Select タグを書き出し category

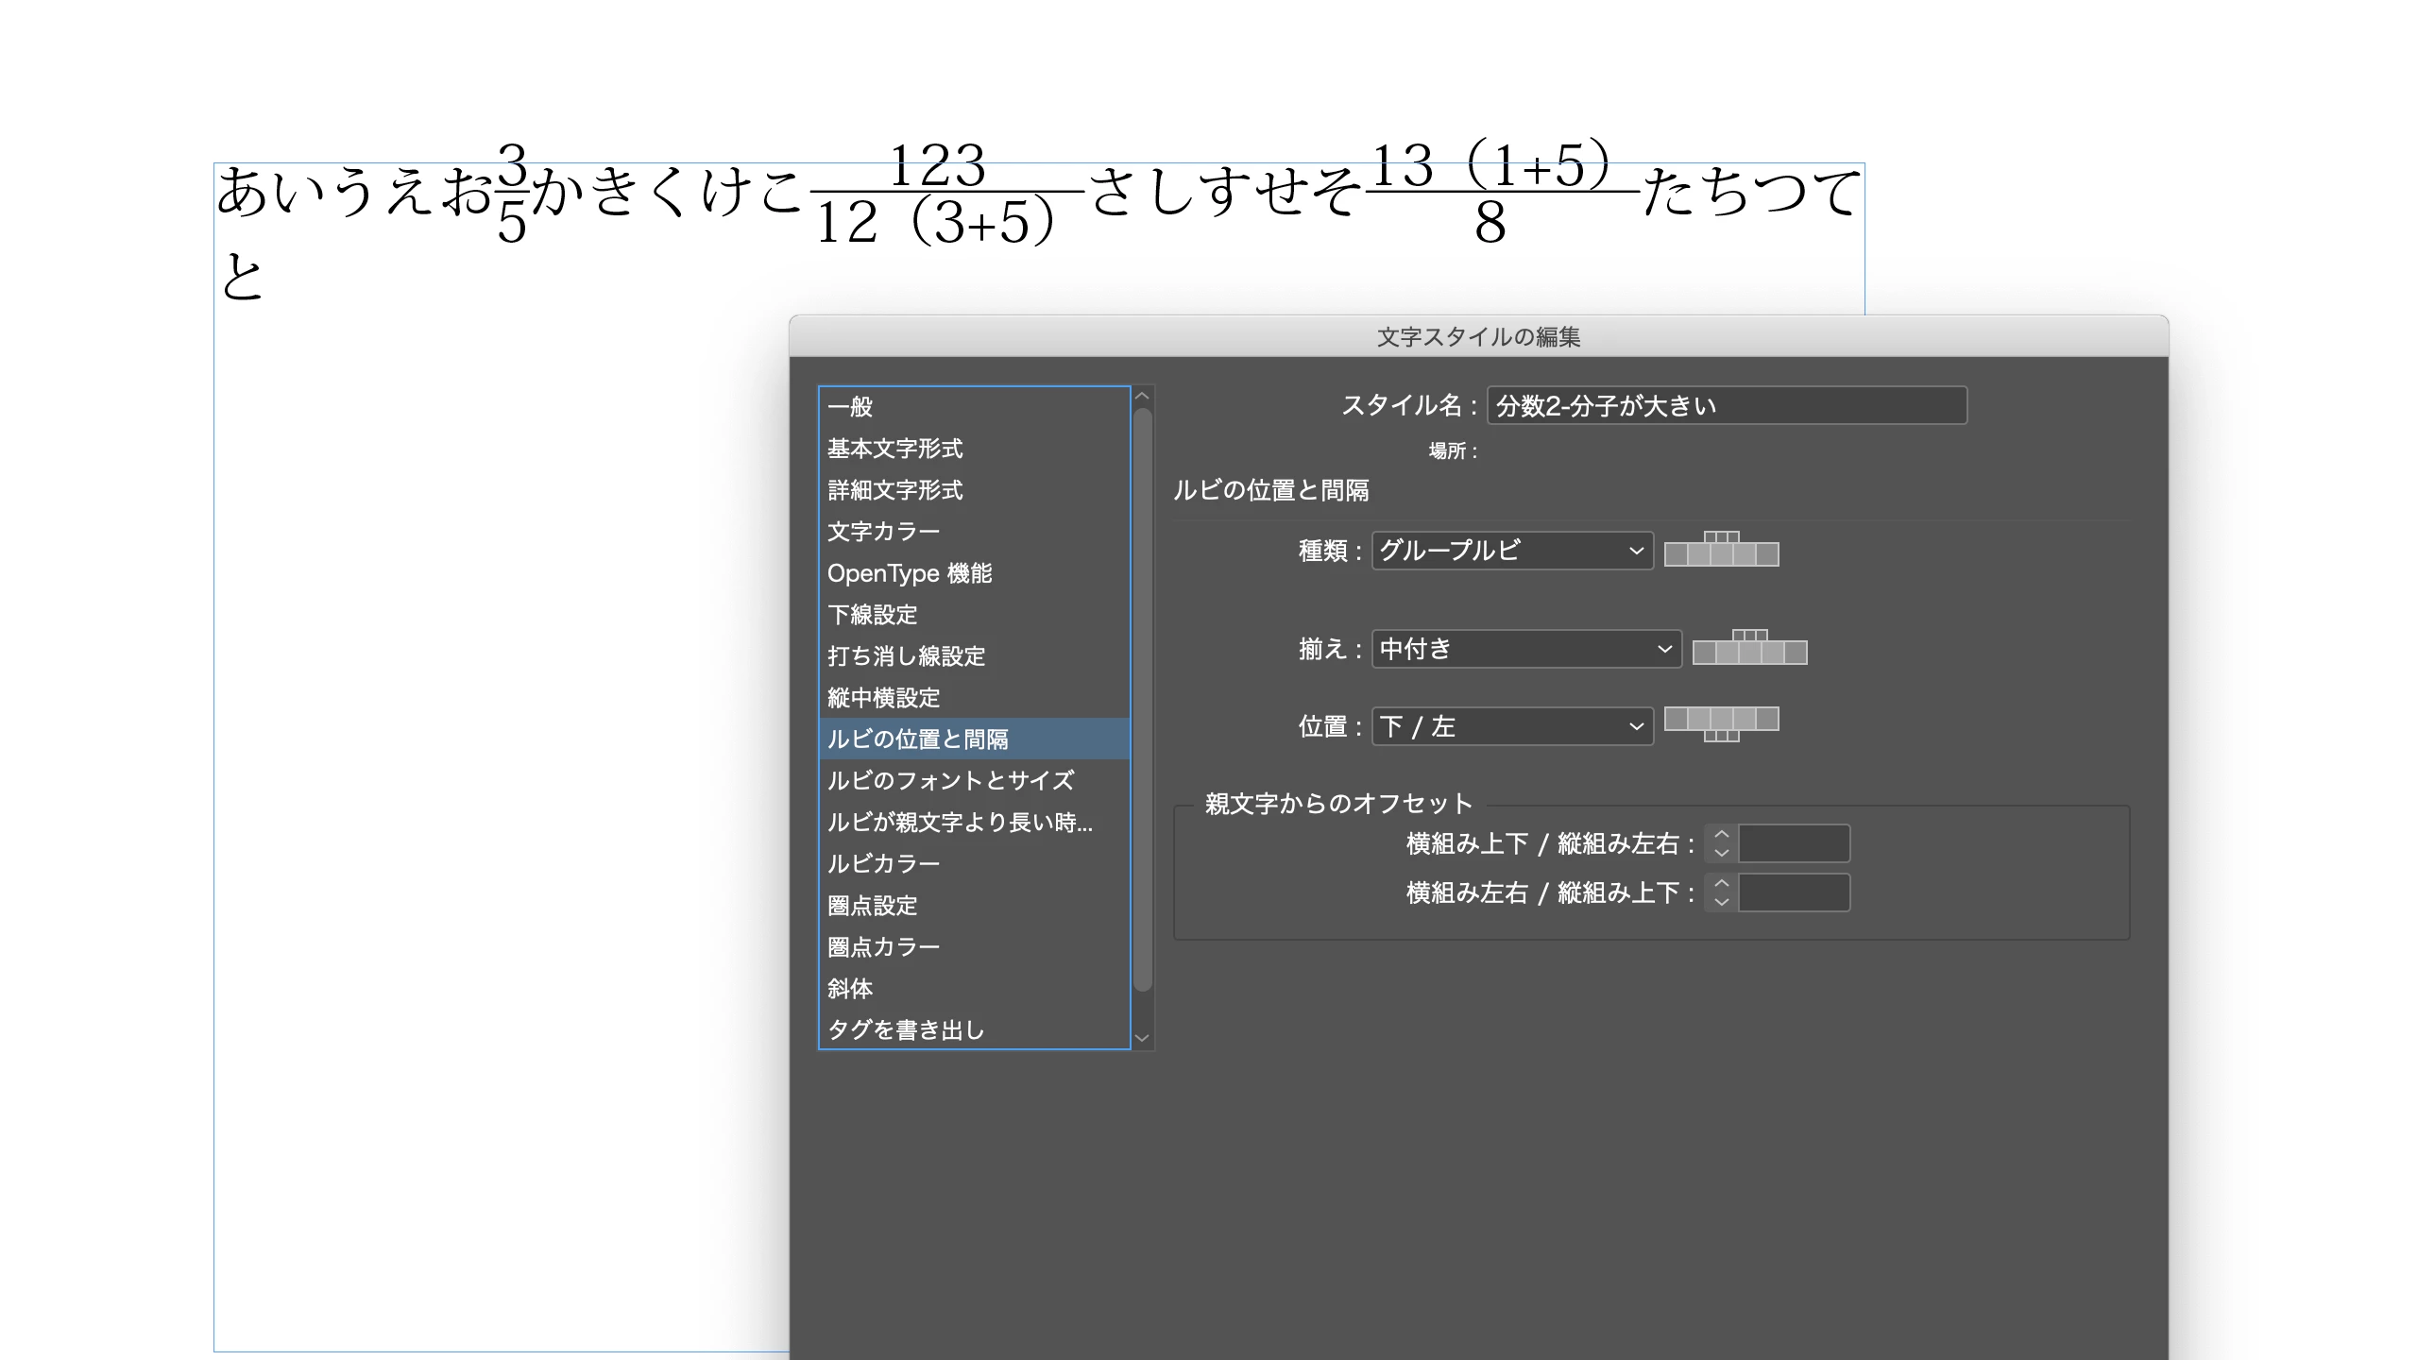[906, 1029]
